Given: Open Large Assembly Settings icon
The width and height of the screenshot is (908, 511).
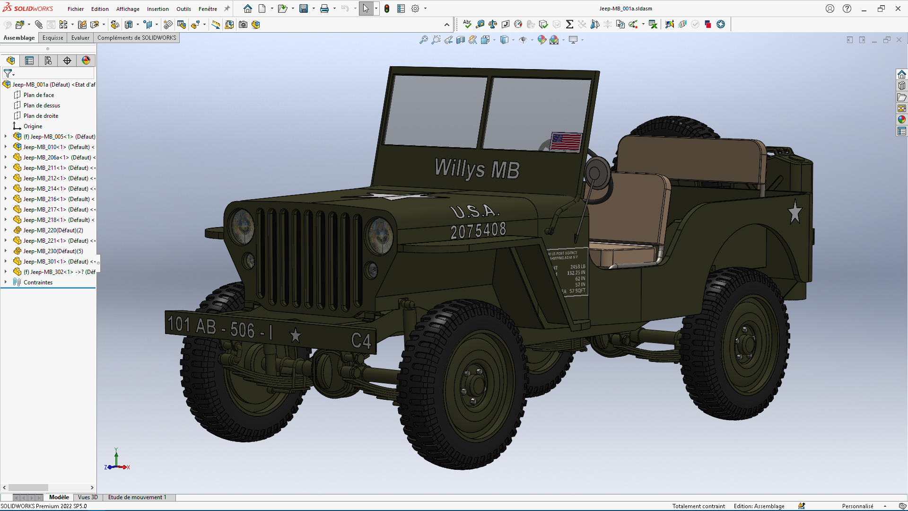Looking at the screenshot, I should 256,25.
